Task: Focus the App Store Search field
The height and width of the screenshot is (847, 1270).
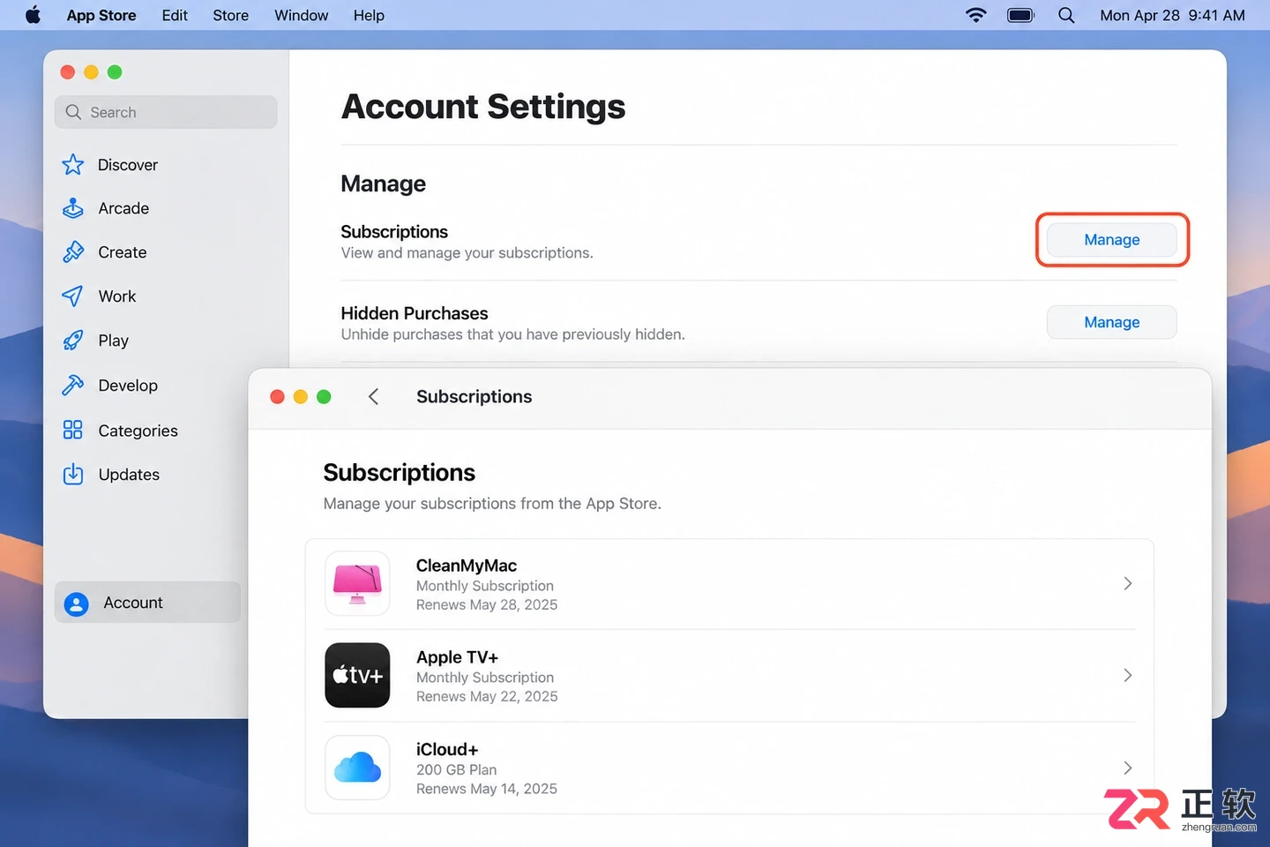Action: pyautogui.click(x=166, y=112)
